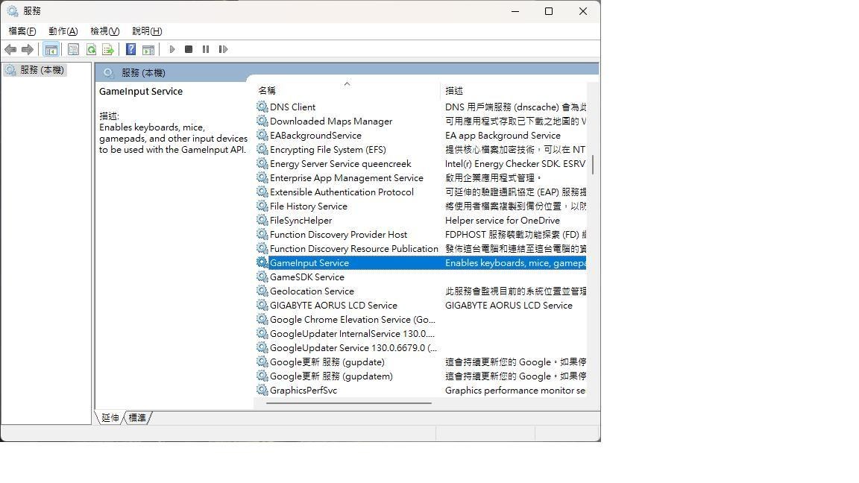Image resolution: width=859 pixels, height=483 pixels.
Task: Toggle the console tree pane
Action: tap(51, 49)
